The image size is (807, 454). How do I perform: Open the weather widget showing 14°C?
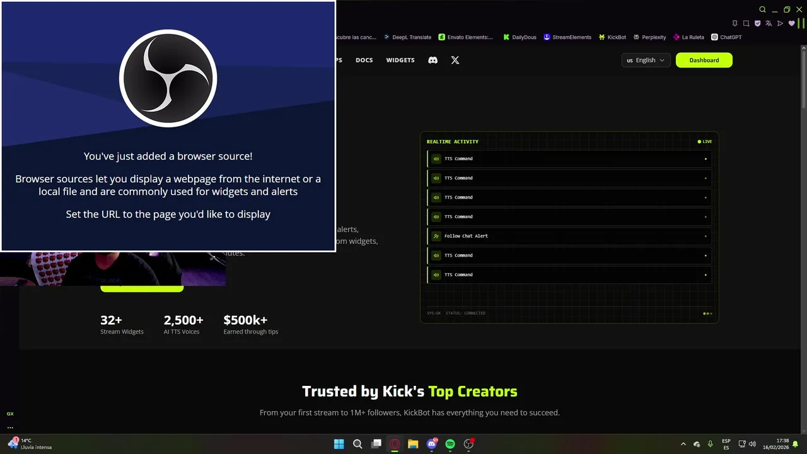click(x=30, y=444)
